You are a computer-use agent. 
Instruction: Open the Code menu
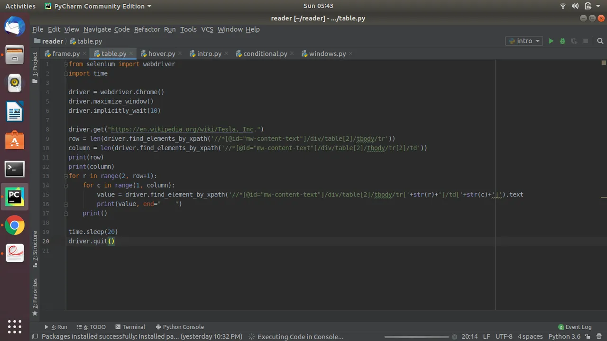click(122, 29)
